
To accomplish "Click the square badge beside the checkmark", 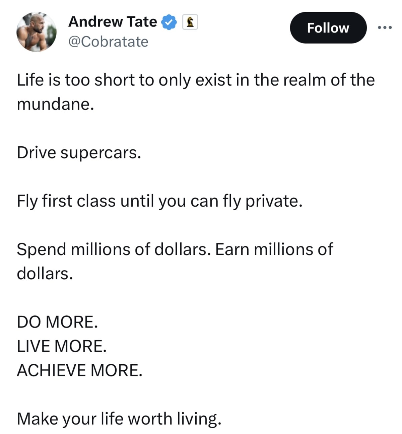I will (x=190, y=22).
